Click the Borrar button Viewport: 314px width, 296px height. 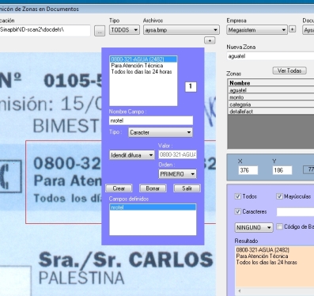click(x=153, y=188)
